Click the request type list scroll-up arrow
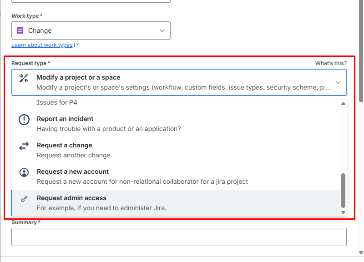Viewport: 364px width, 262px height. pos(343,103)
